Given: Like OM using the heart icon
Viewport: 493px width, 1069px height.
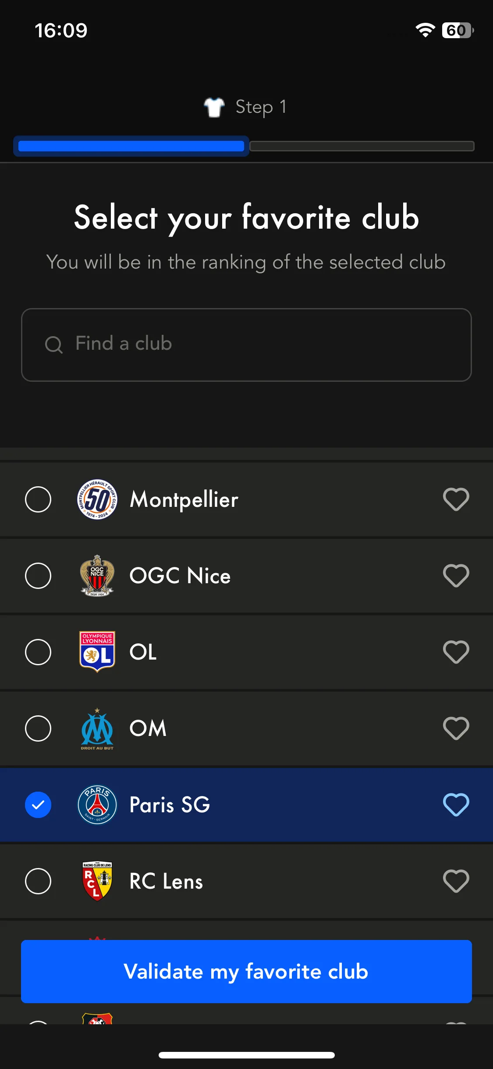Looking at the screenshot, I should [456, 728].
